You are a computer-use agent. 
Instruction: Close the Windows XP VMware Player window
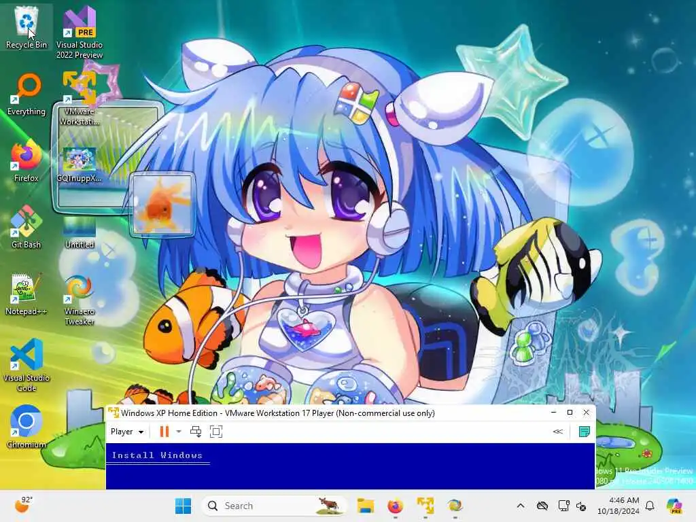click(x=587, y=413)
